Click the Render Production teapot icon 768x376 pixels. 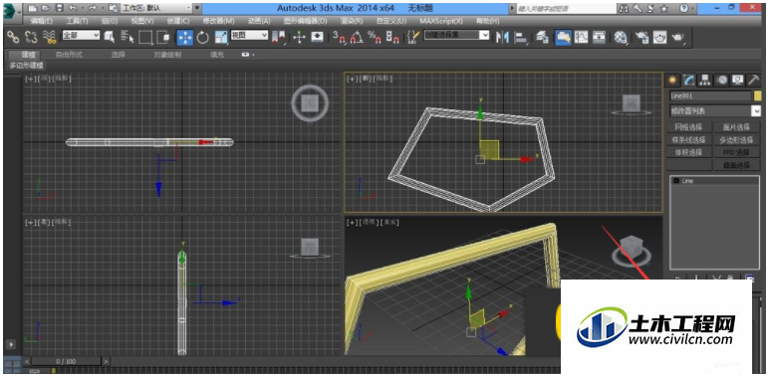point(678,37)
